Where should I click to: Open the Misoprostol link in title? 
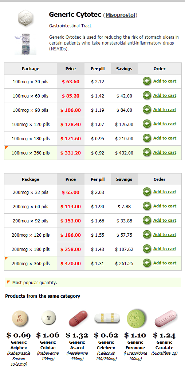[120, 15]
